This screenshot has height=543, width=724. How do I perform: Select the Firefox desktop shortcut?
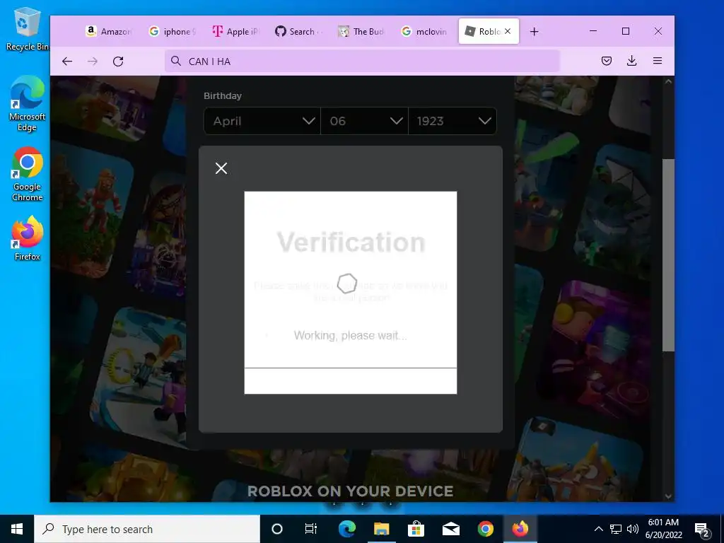[28, 238]
